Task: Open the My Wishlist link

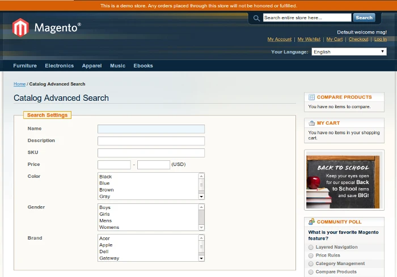Action: (x=309, y=39)
